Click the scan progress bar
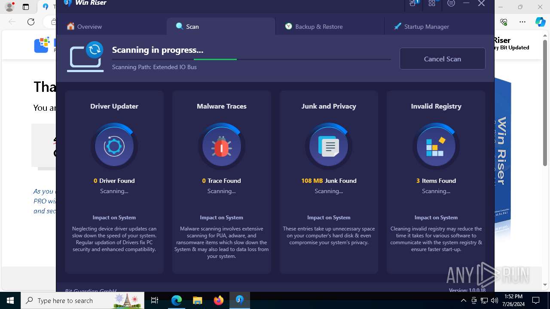Screen dimensions: 550x309 click(x=251, y=59)
